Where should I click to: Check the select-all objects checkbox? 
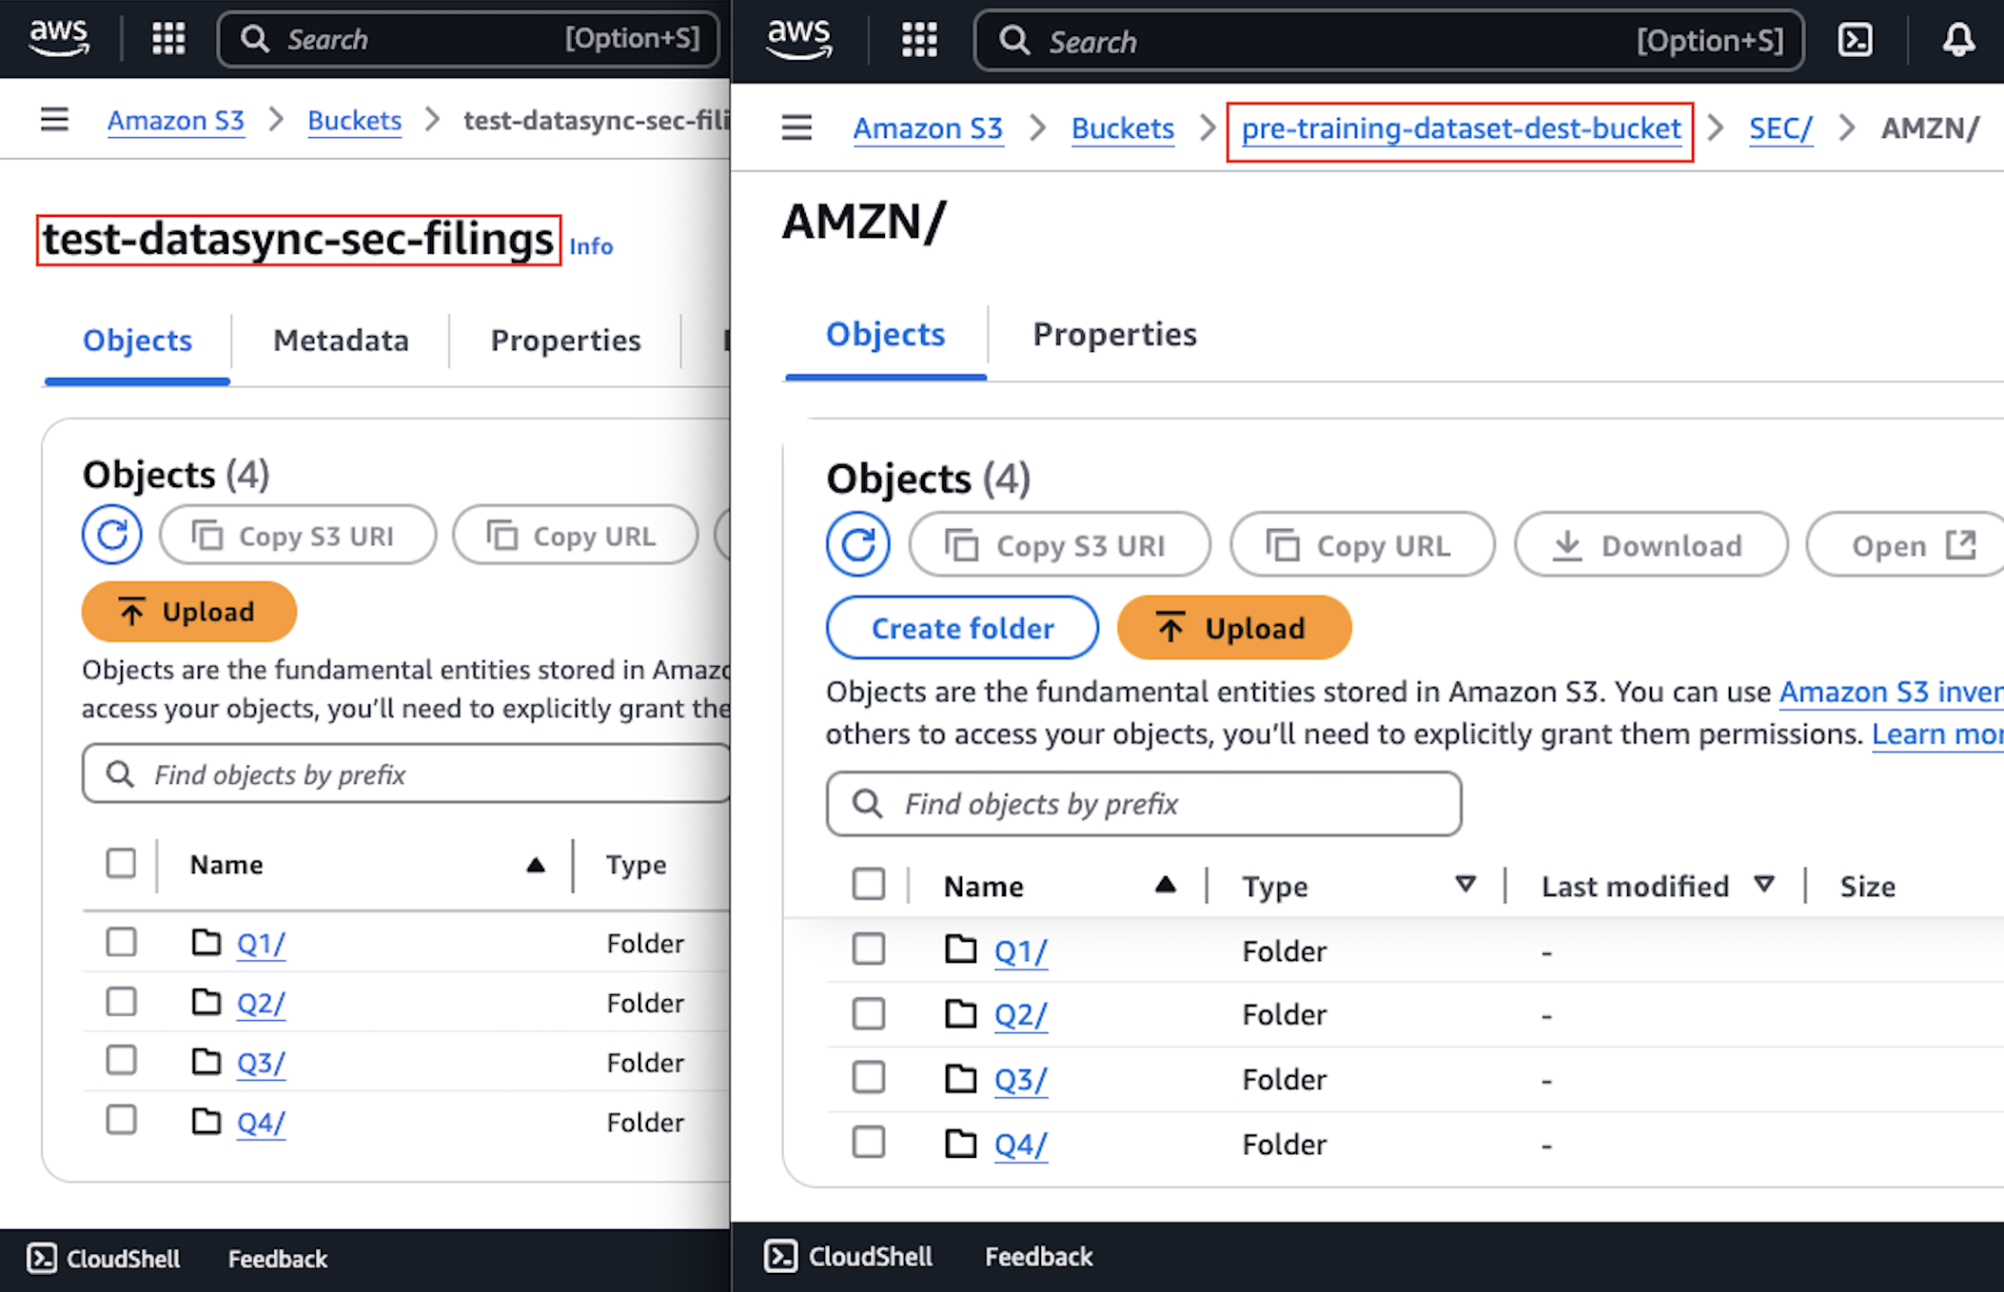tap(868, 884)
